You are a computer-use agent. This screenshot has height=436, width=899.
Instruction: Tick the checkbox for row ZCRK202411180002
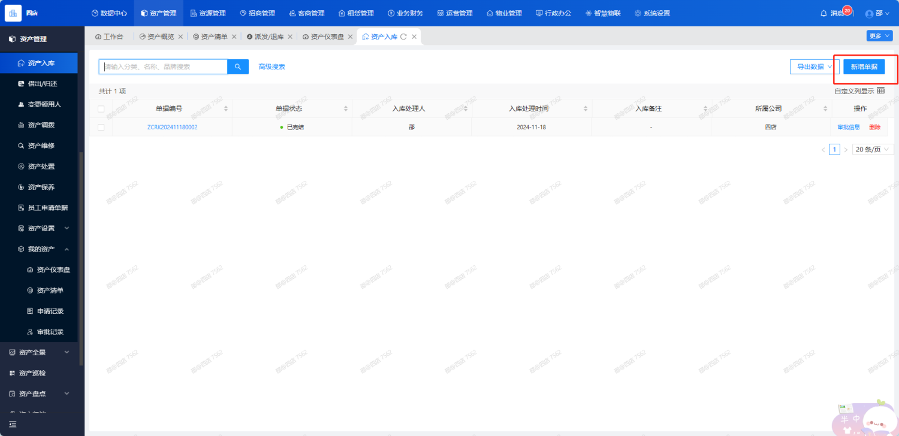click(x=101, y=127)
